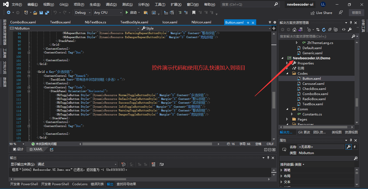
Task: Click clear all output icon
Action: (x=153, y=164)
